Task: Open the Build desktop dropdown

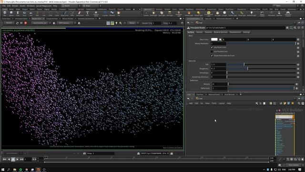Action: [71, 6]
